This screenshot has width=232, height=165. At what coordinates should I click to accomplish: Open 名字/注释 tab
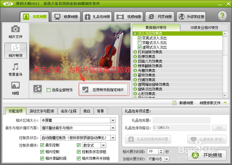pyautogui.click(x=69, y=111)
